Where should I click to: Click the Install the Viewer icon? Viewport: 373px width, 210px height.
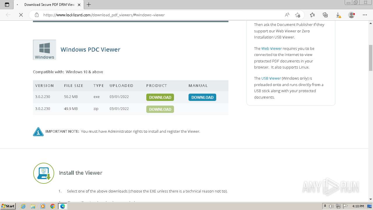(x=44, y=173)
